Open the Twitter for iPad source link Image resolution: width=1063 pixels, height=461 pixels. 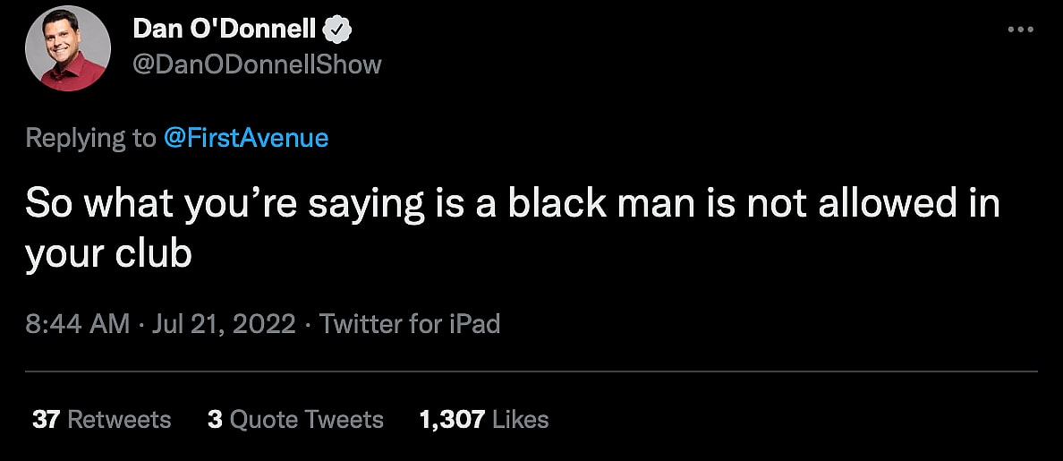click(410, 323)
